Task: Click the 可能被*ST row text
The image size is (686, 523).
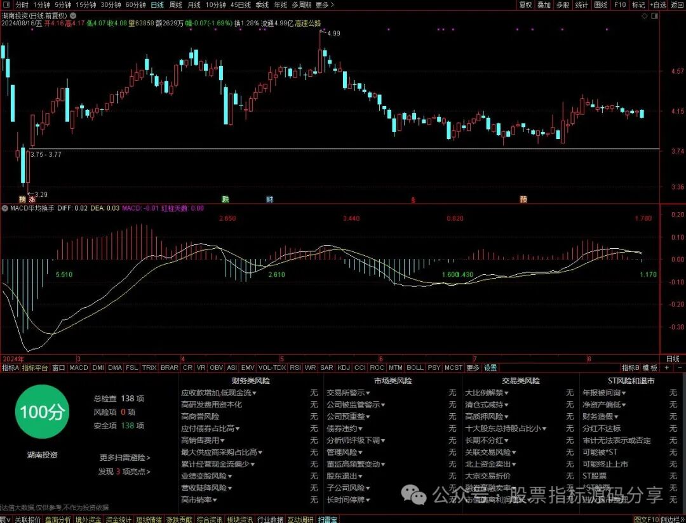Action: pyautogui.click(x=600, y=452)
